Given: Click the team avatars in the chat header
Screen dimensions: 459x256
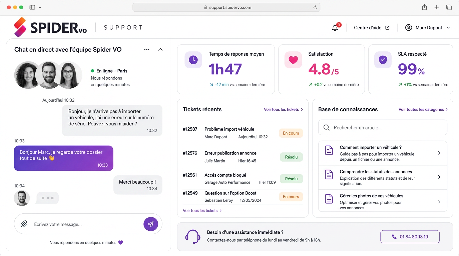Looking at the screenshot, I should (48, 75).
